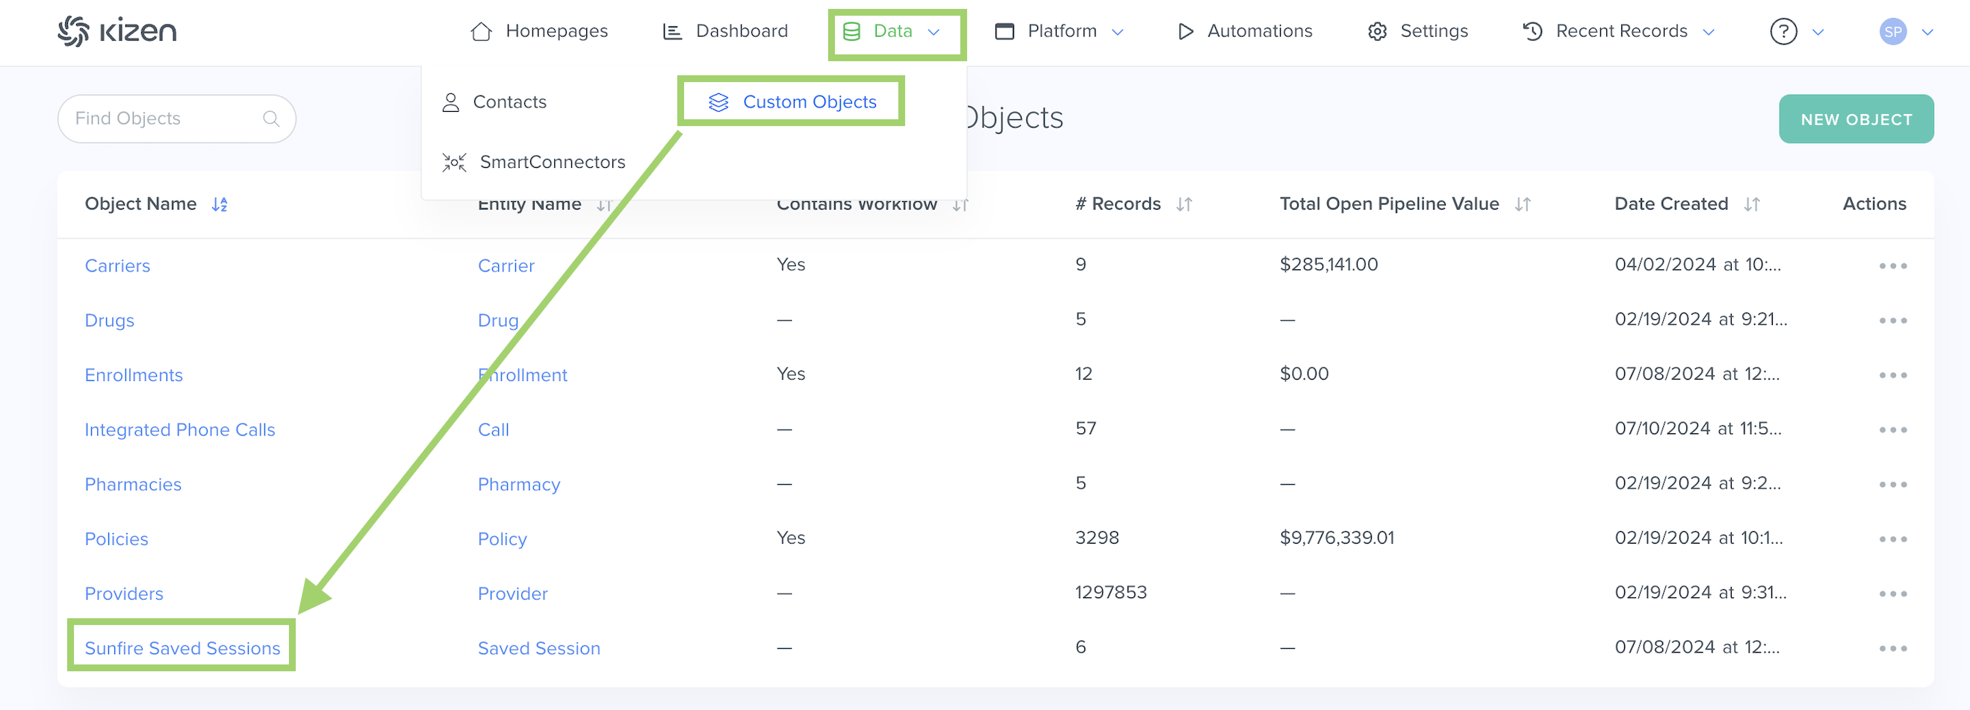The width and height of the screenshot is (1970, 710).
Task: Open the Carriers object
Action: pos(118,266)
